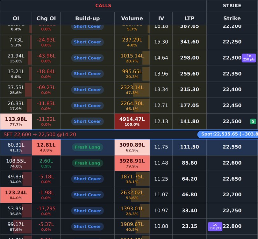Viewport: 258px width, 239px height.
Task: Select strike 22,300
Action: (232, 58)
